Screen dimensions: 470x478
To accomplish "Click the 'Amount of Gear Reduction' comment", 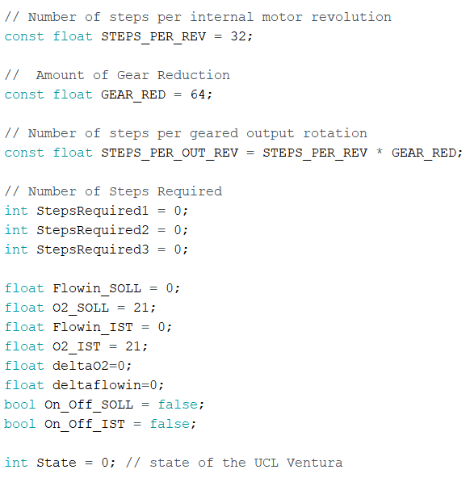I will [133, 75].
